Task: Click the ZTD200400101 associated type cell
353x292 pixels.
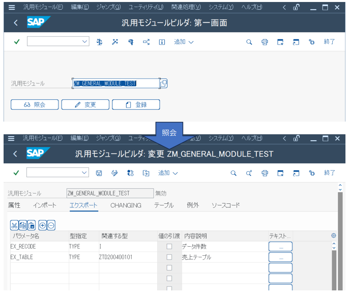Action: 128,257
